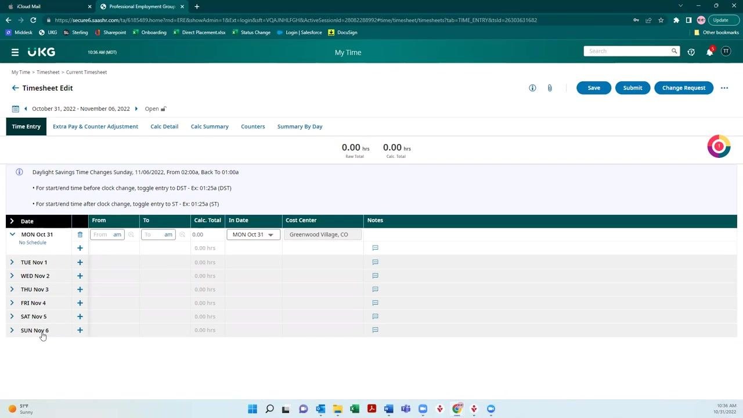Click the help question mark icon
The image size is (743, 418).
691,52
